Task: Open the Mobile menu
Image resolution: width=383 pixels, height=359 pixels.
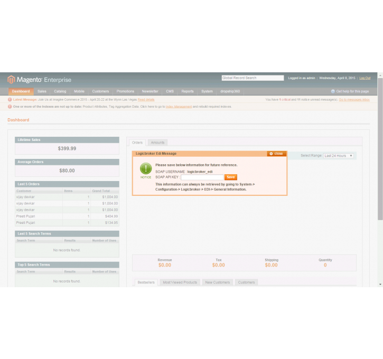Action: click(79, 91)
